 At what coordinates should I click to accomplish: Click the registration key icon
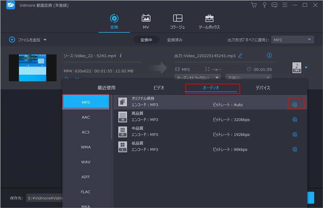(x=264, y=5)
